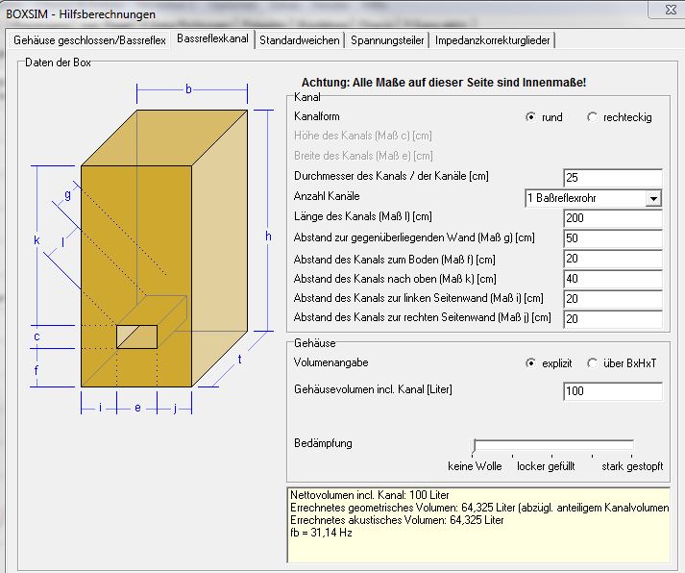Switch to Gehäuse geschlossen/Bassreflex tab
The height and width of the screenshot is (573, 685).
point(89,40)
